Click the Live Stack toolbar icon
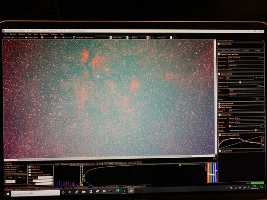This screenshot has width=267, height=200. coord(74,37)
